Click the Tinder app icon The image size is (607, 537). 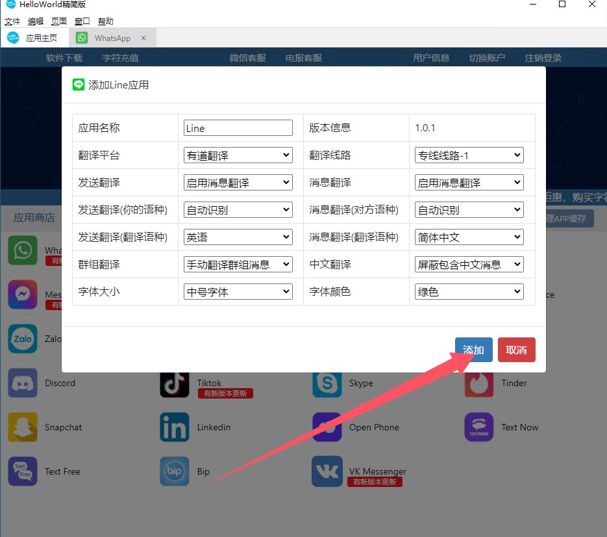click(x=479, y=384)
